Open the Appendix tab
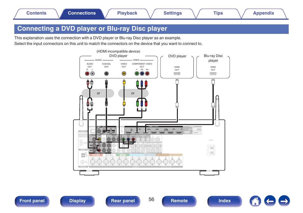Screen dimensions: 303x213 point(264,13)
